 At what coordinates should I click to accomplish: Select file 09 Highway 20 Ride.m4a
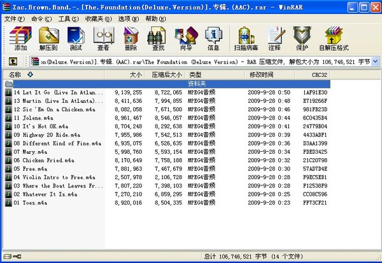click(167, 135)
